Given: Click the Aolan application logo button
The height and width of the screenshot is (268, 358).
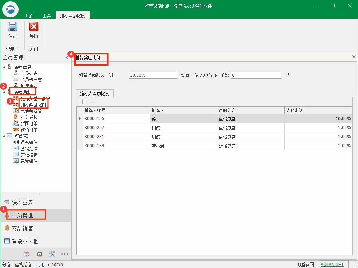Looking at the screenshot, I should (x=10, y=10).
